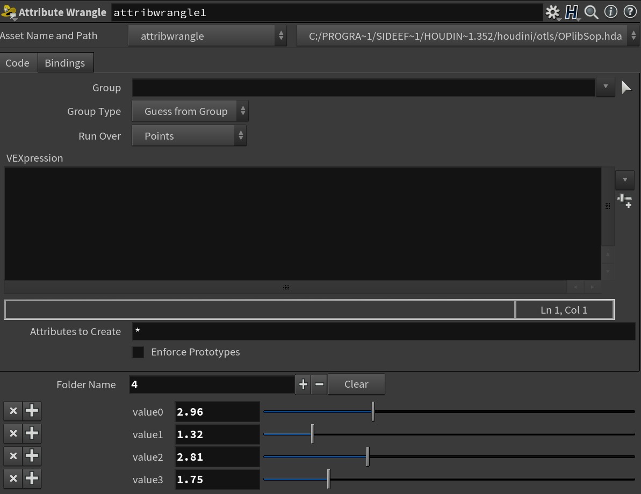Switch to the Code tab
The image size is (641, 494).
click(18, 63)
